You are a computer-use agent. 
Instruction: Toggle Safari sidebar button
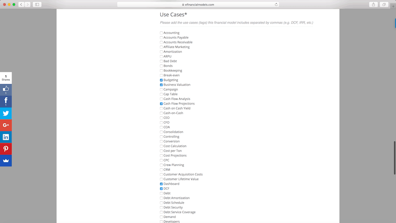click(37, 4)
